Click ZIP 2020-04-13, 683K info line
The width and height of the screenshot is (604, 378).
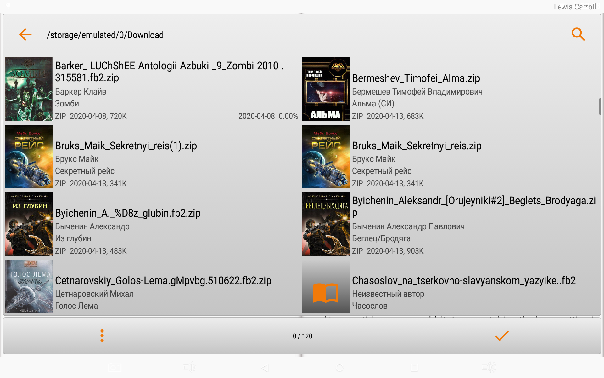pyautogui.click(x=388, y=116)
